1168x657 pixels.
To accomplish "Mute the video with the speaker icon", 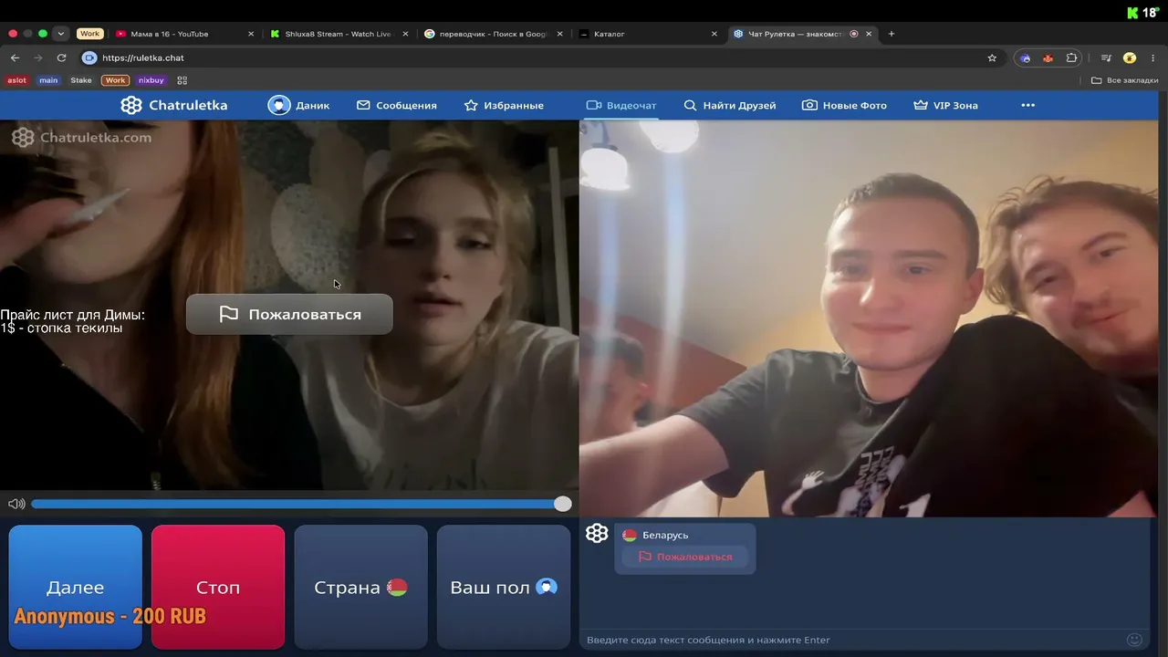I will [x=16, y=504].
